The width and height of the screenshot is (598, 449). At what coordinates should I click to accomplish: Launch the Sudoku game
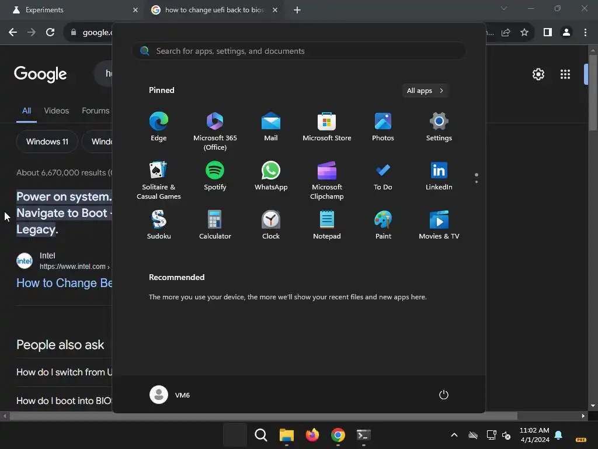coord(159,225)
